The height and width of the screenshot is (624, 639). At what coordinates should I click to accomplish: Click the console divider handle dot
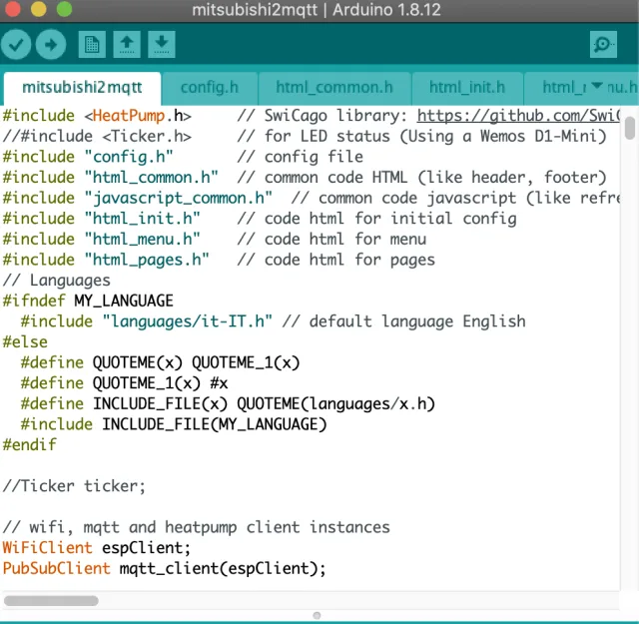318,615
